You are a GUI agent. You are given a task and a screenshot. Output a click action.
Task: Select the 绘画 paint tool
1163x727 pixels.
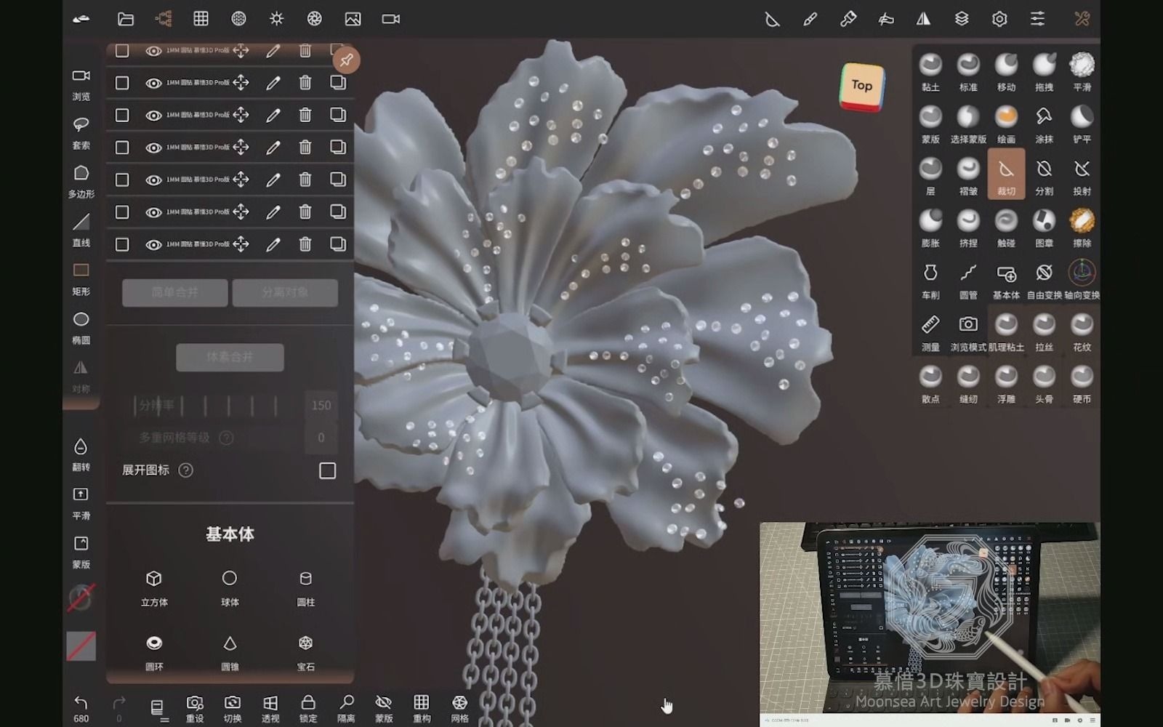(1006, 124)
